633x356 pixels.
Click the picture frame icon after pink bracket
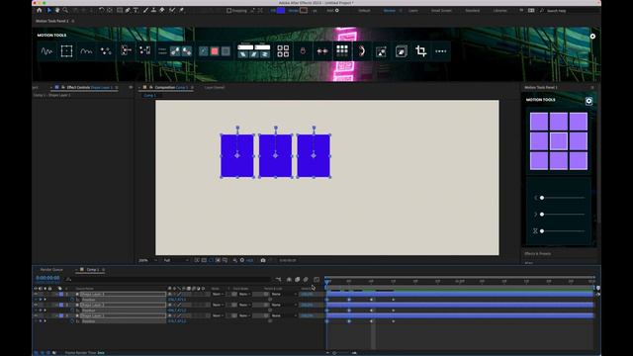point(381,51)
